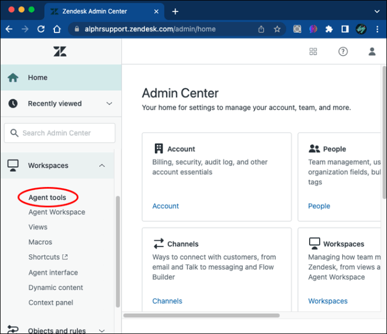The height and width of the screenshot is (334, 387).
Task: Click the People icon on card
Action: tap(314, 149)
